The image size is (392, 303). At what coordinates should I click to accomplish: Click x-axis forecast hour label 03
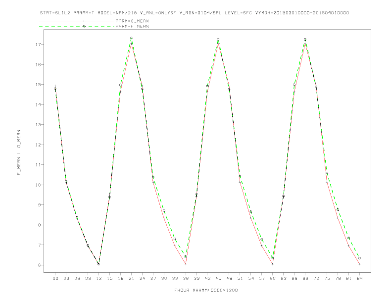(66, 278)
